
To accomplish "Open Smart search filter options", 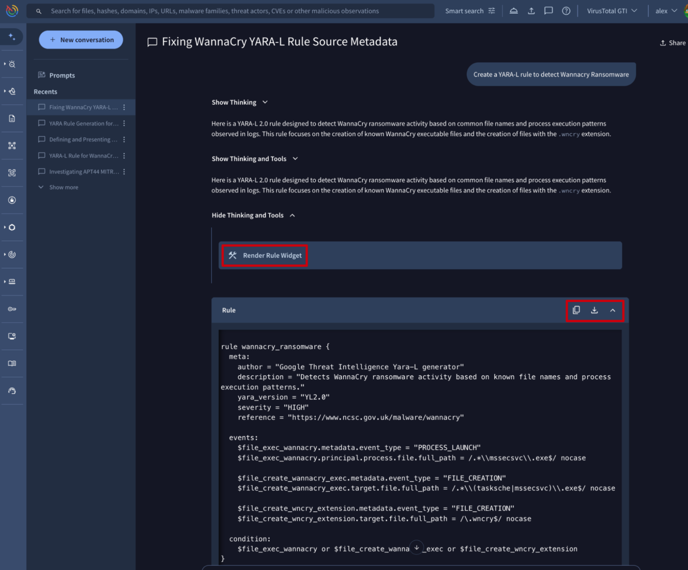I will (x=492, y=11).
